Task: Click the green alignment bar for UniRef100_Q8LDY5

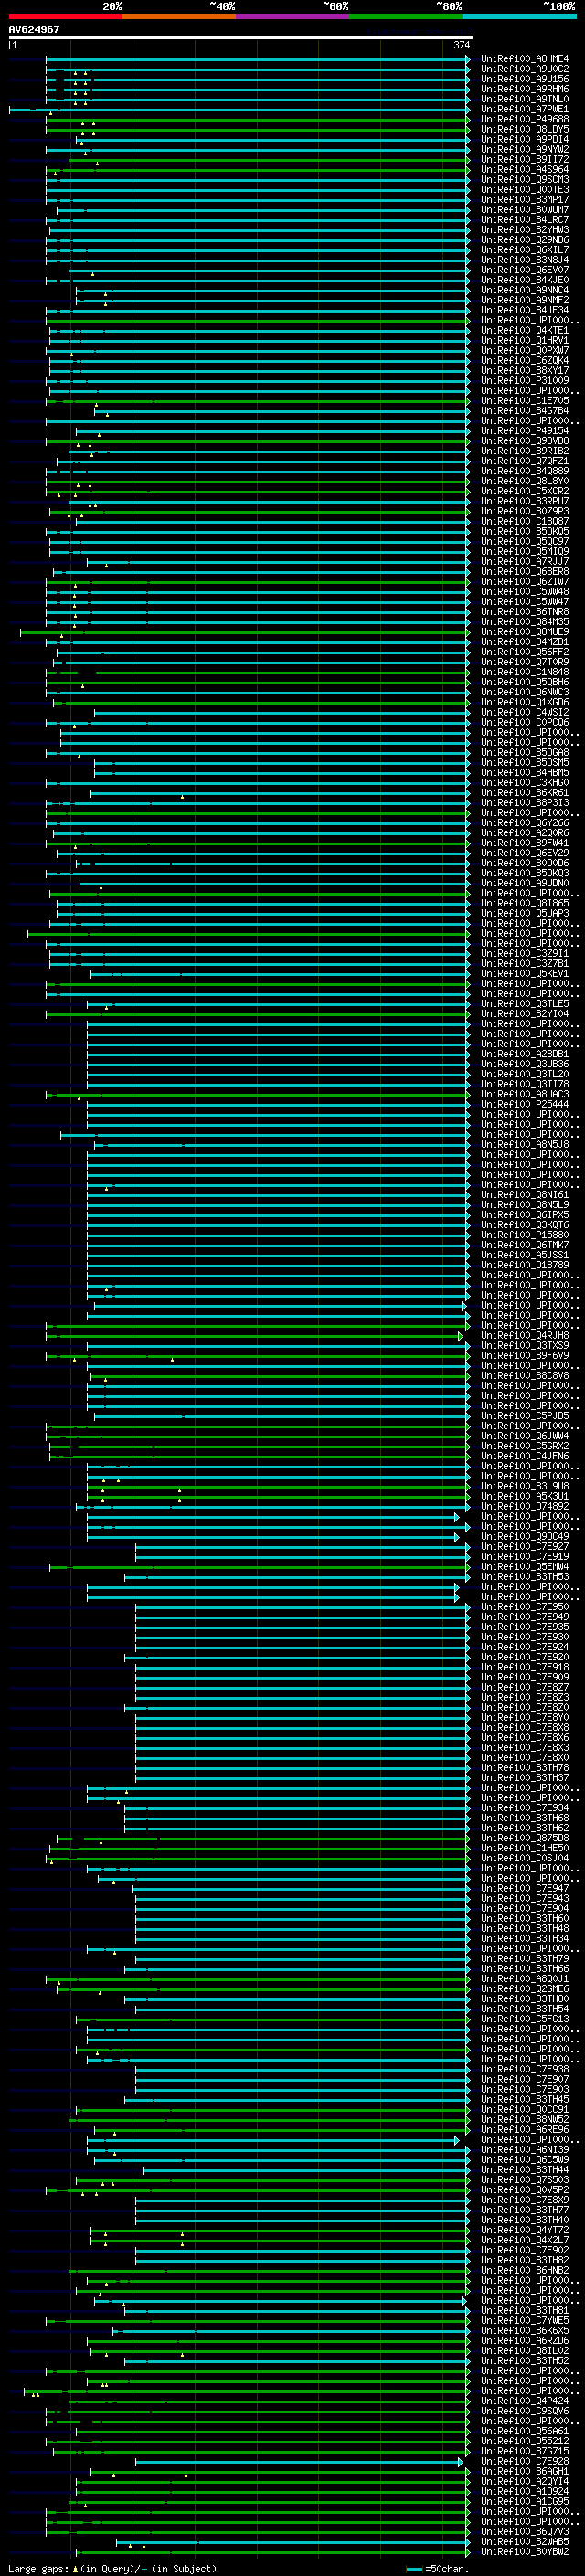Action: [x=257, y=129]
